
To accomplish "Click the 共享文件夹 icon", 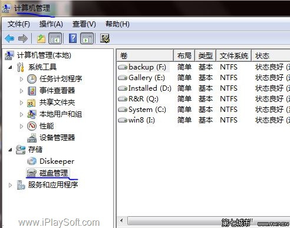I will point(31,103).
